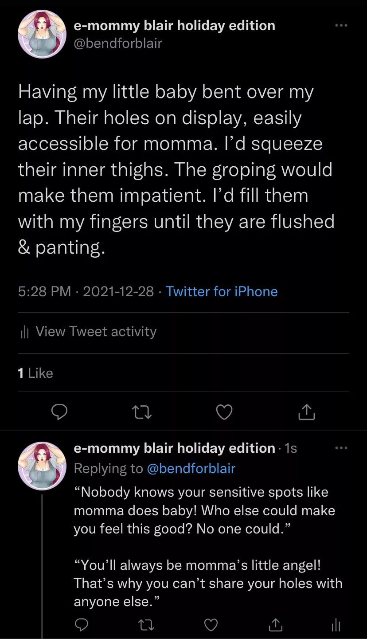Show who liked via the 1 Like label
The image size is (367, 639).
pyautogui.click(x=35, y=373)
